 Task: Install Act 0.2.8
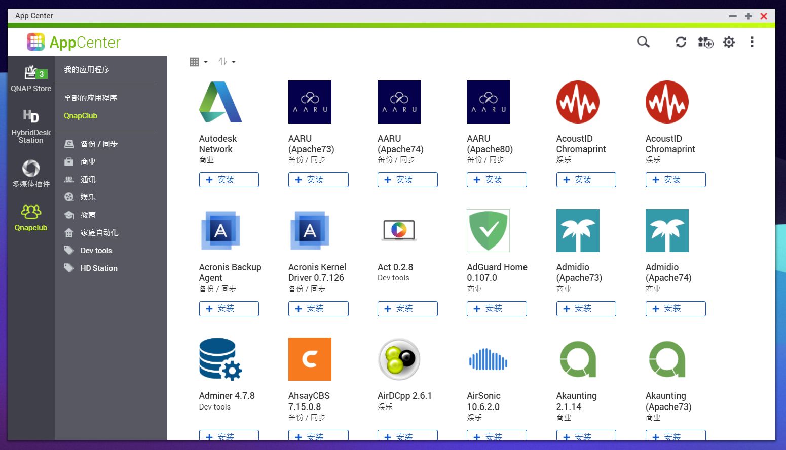click(x=407, y=309)
